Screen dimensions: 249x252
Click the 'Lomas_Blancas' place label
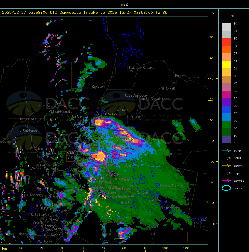point(172,185)
